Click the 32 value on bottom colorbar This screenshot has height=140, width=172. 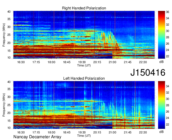click(x=167, y=93)
